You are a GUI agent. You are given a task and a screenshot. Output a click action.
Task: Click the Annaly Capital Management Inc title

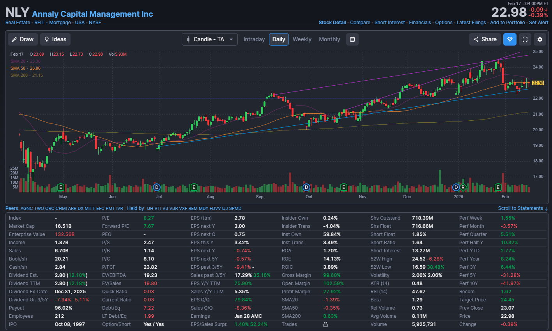(x=92, y=14)
